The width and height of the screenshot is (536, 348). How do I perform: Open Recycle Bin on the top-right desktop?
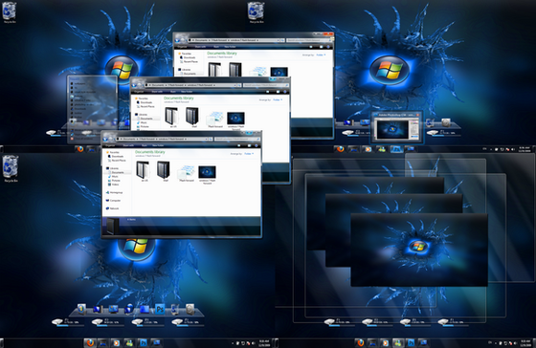(x=257, y=12)
